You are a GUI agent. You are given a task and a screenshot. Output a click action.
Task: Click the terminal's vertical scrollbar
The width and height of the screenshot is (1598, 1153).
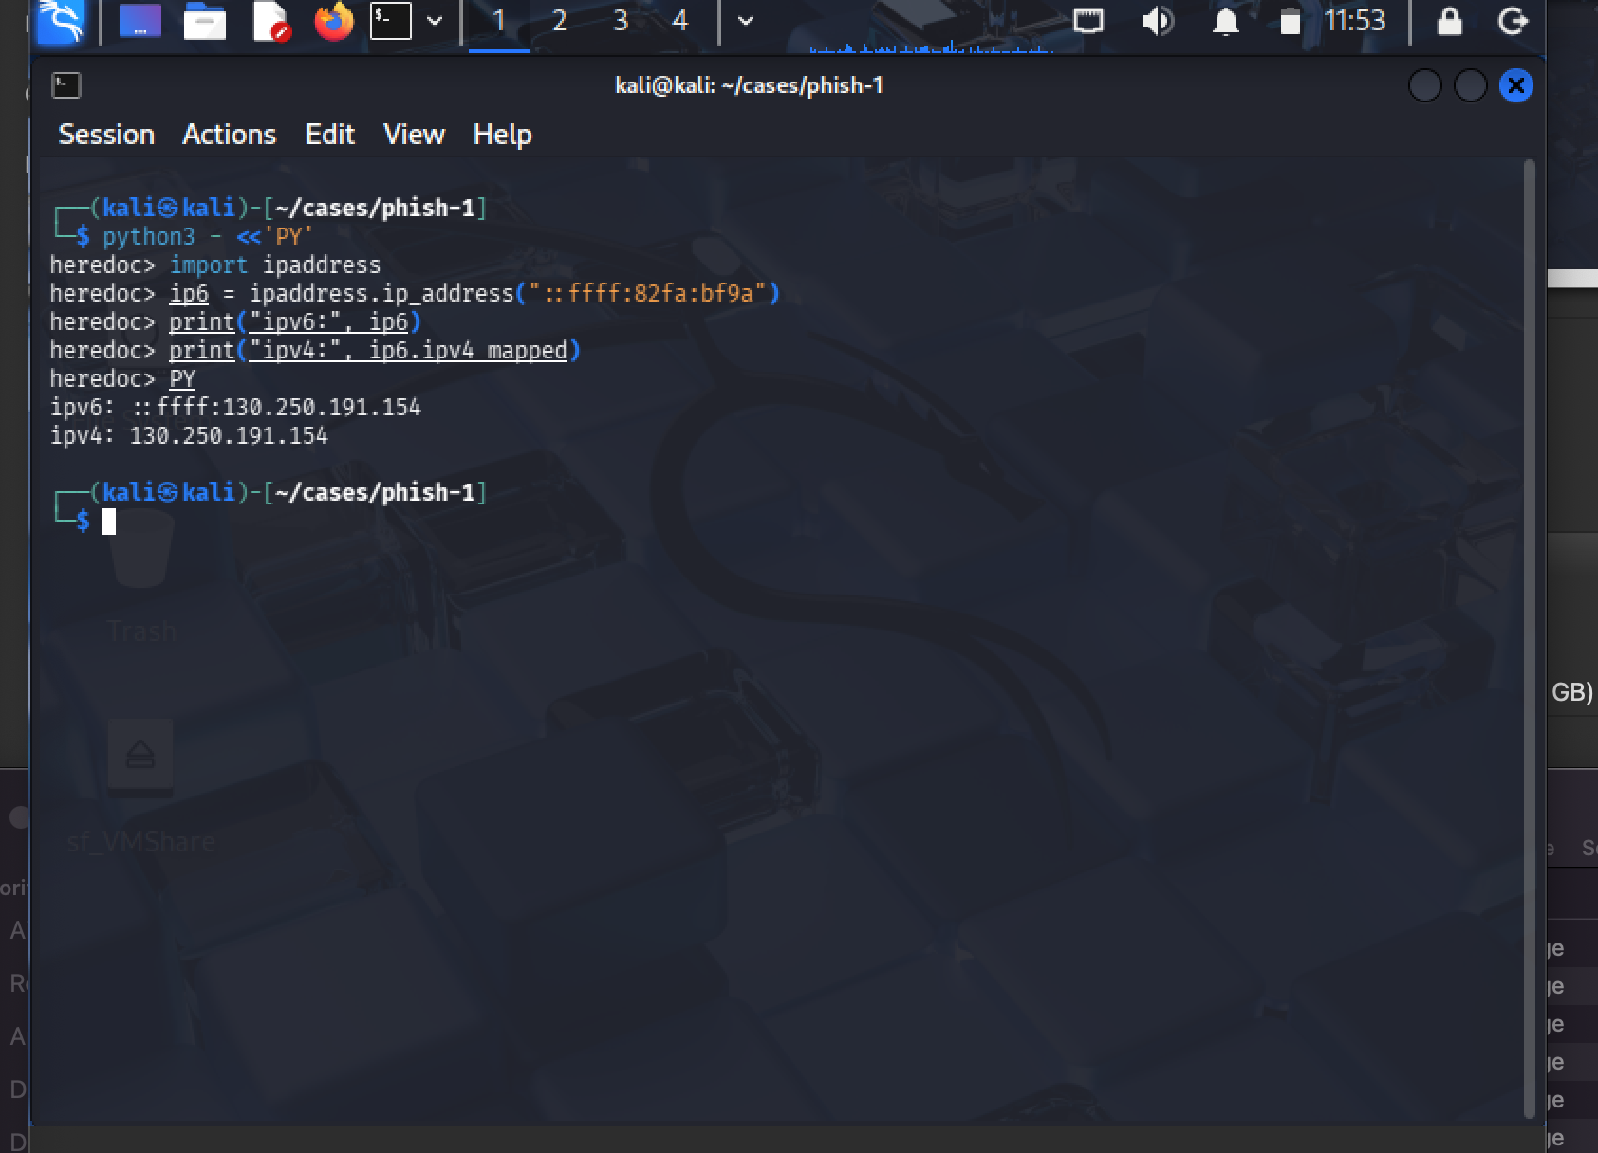(x=1528, y=635)
